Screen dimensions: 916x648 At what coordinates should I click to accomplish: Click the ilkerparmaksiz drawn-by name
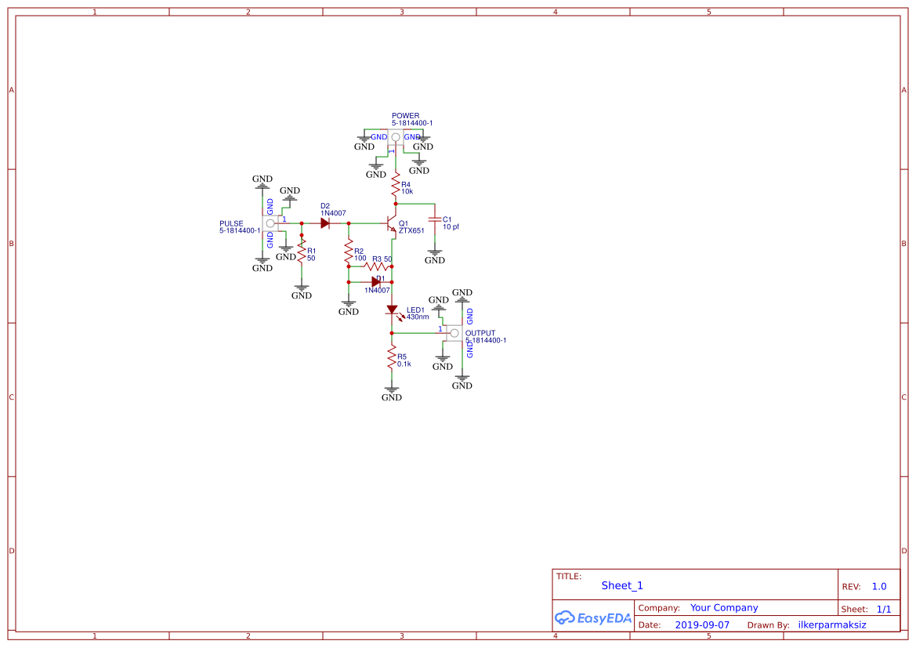pos(831,624)
